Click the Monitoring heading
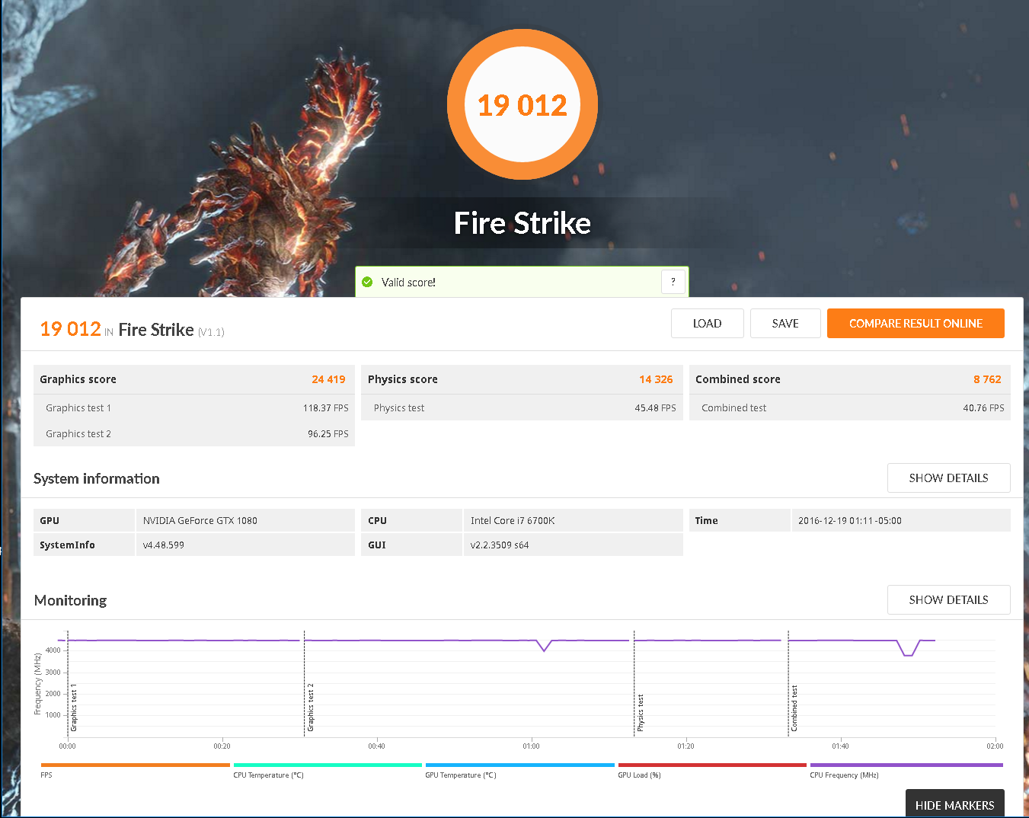Viewport: 1029px width, 818px height. coord(70,600)
